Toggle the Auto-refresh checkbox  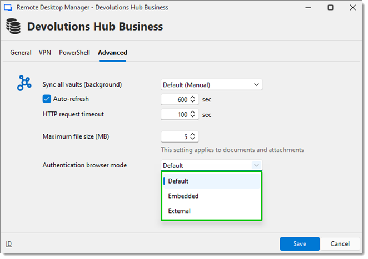[x=47, y=99]
